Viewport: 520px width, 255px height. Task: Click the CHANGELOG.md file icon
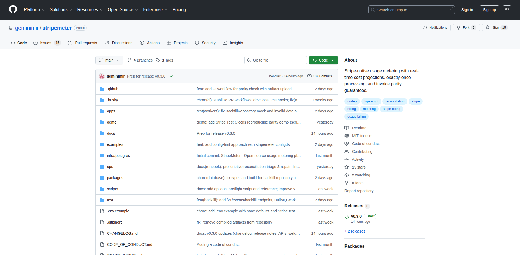tap(102, 233)
